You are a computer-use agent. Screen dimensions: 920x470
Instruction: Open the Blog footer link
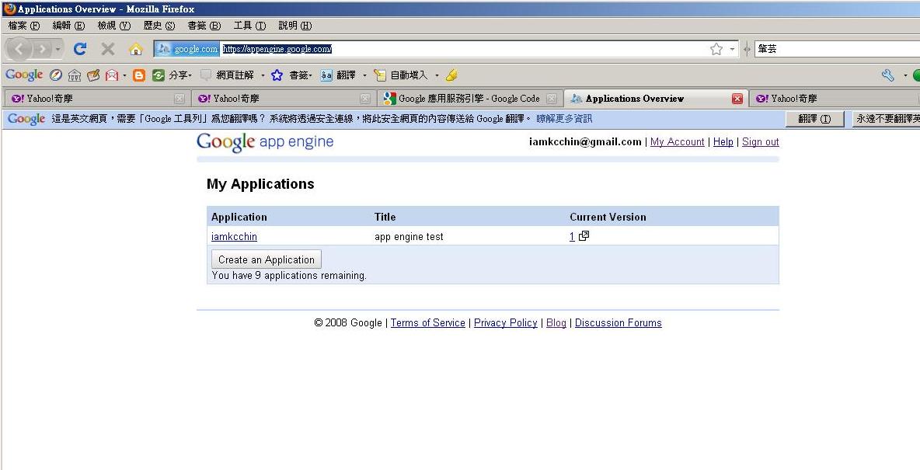coord(556,322)
